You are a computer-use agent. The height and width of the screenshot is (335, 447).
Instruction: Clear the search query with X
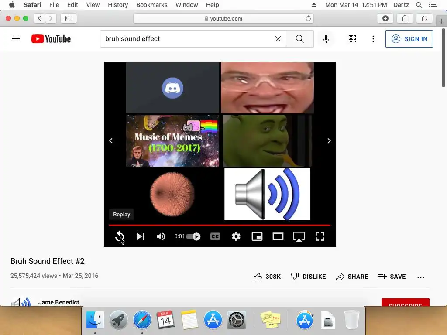point(278,39)
